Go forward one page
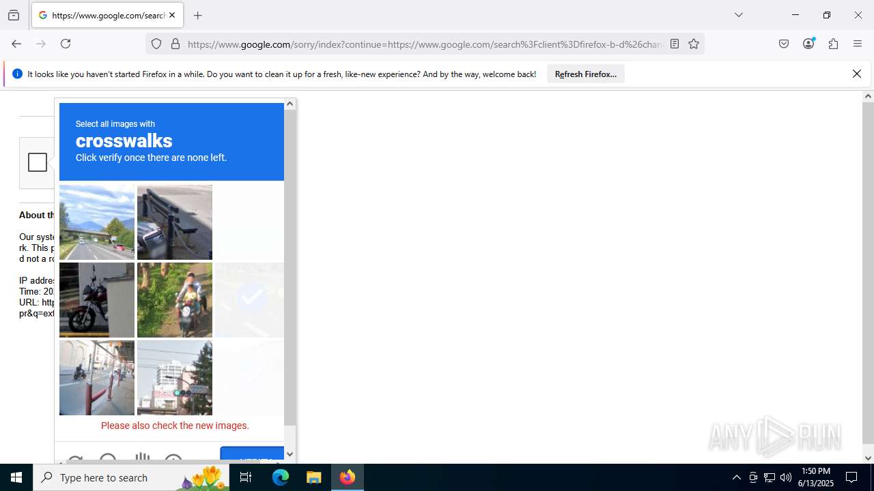This screenshot has width=874, height=491. [x=41, y=44]
